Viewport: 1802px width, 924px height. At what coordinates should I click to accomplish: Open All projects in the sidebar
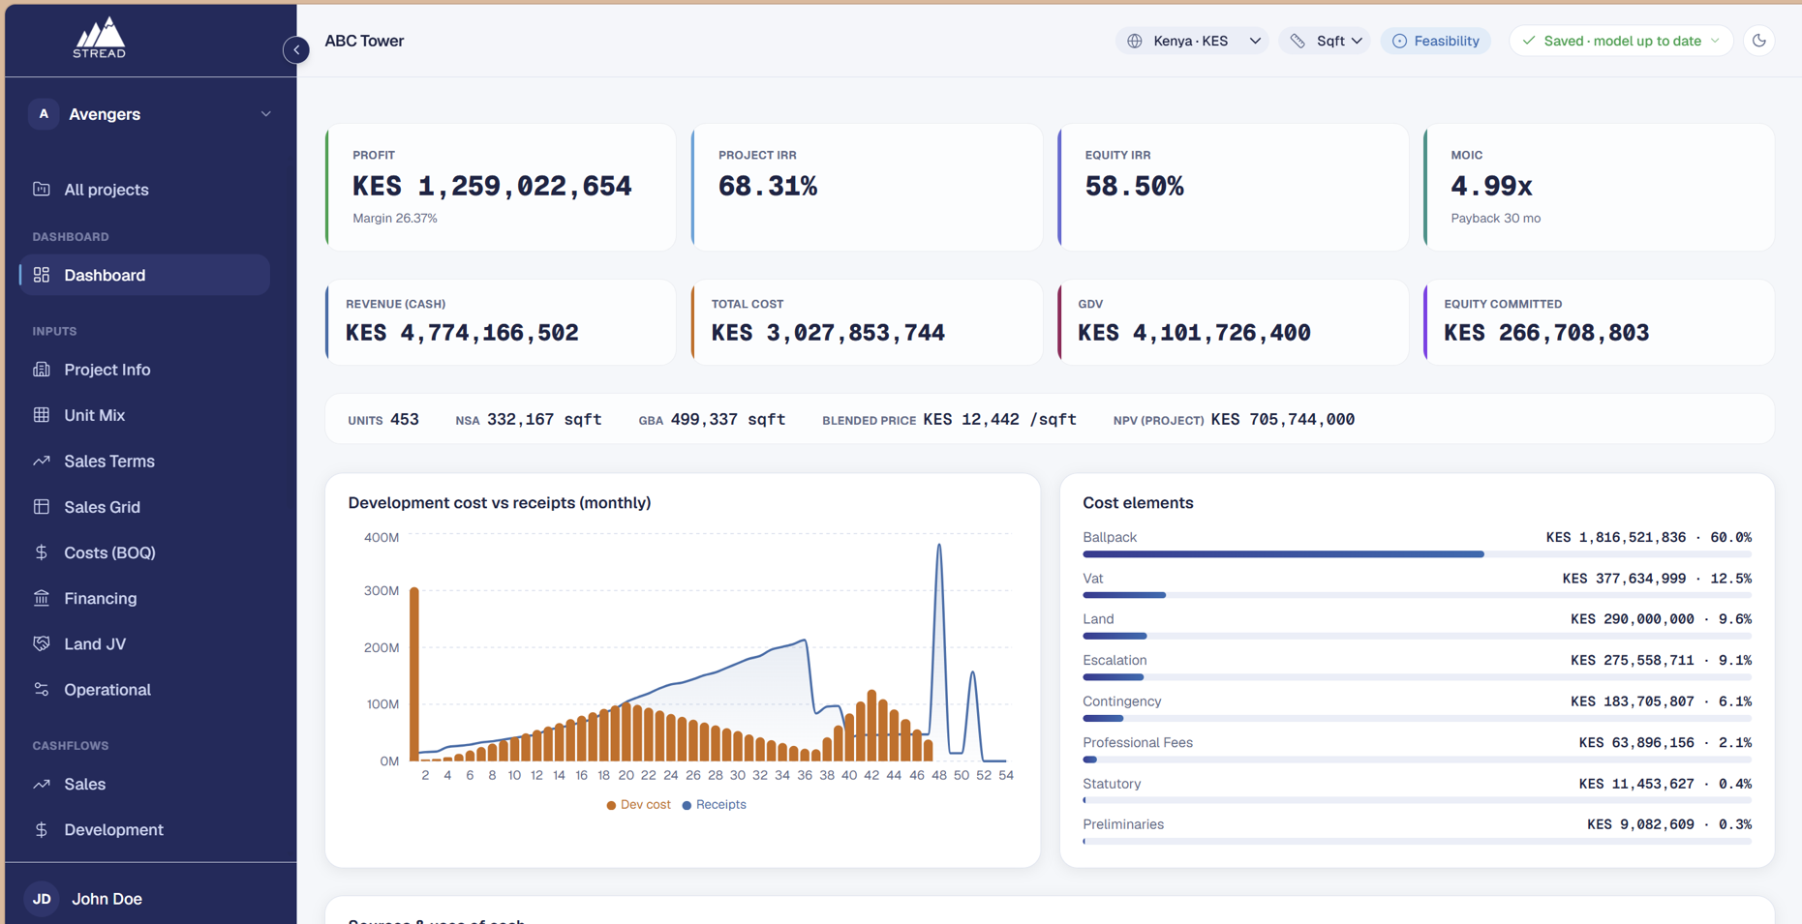[144, 190]
